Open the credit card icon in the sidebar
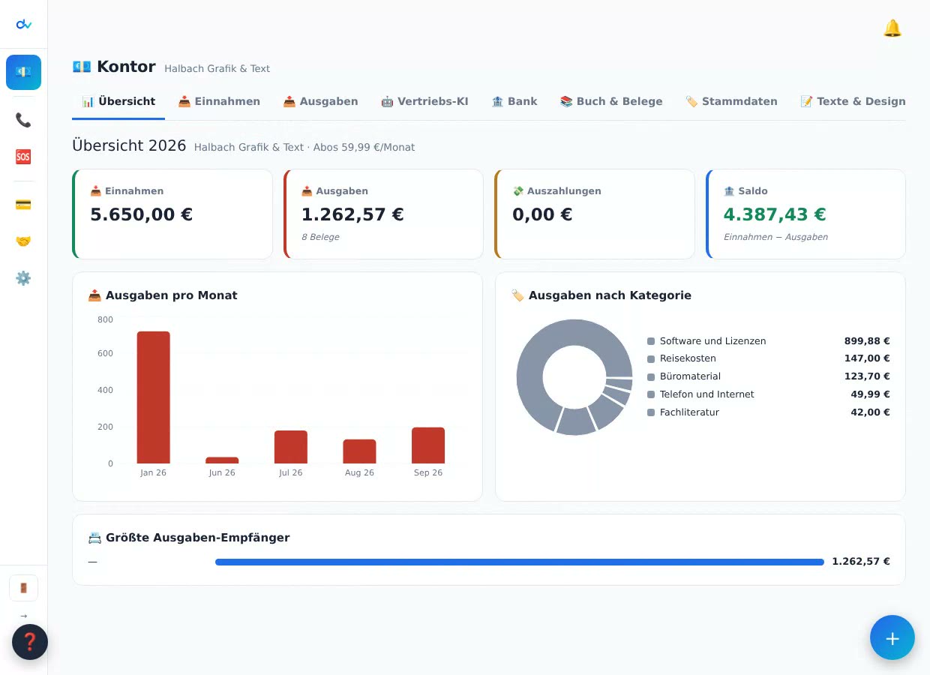The width and height of the screenshot is (930, 675). click(x=23, y=205)
